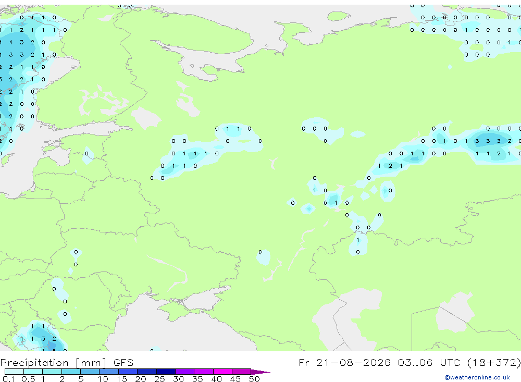
Task: Pick the 10–15 mm legend color swatch
Action: point(109,372)
